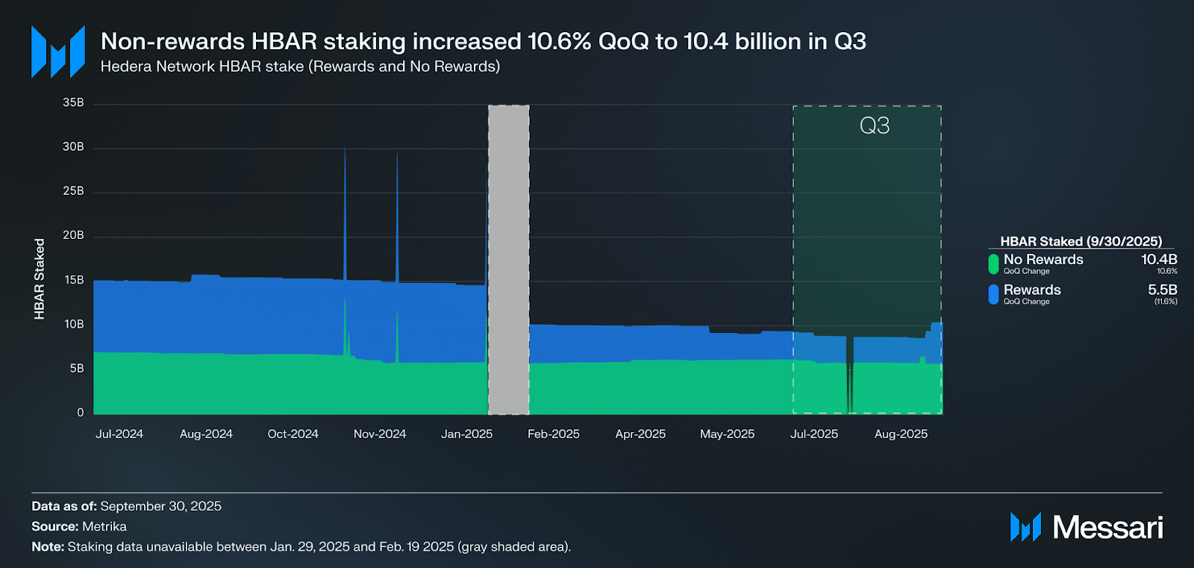Click the 5.5B Rewards value
This screenshot has width=1194, height=568.
pyautogui.click(x=1163, y=290)
